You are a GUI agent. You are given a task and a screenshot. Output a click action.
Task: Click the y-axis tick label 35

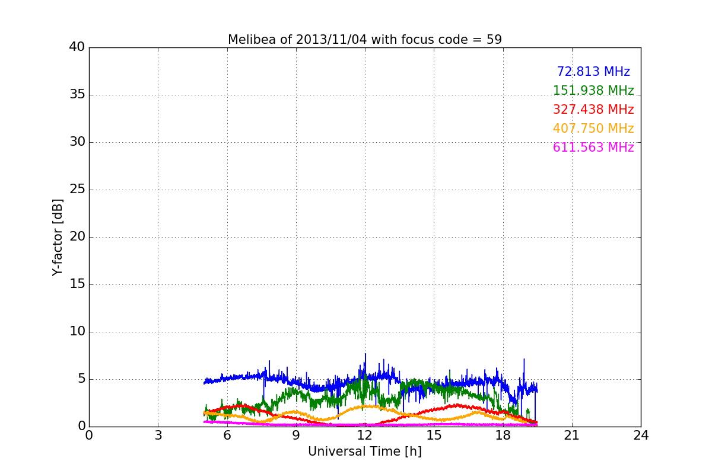coord(77,95)
